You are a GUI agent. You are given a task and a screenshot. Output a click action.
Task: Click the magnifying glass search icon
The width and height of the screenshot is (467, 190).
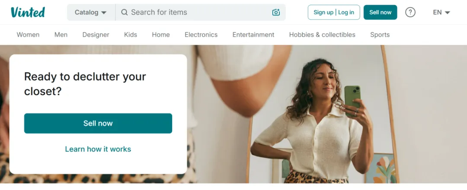[x=125, y=12]
